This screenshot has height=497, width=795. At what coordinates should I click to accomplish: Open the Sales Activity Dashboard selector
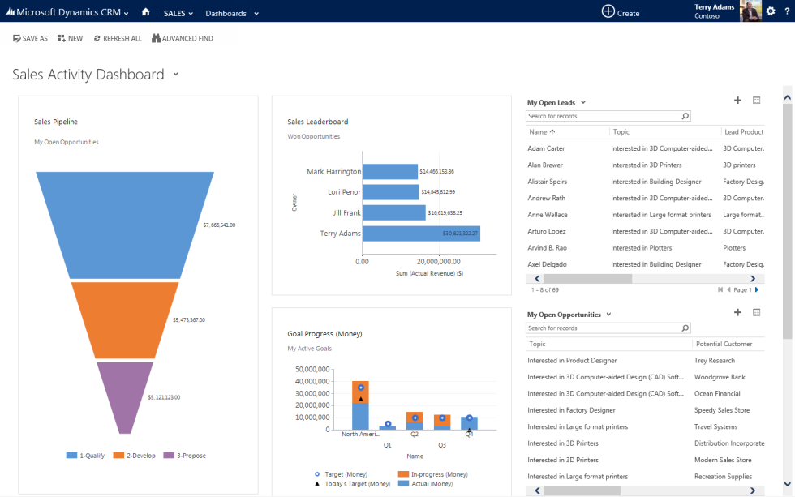(x=176, y=73)
